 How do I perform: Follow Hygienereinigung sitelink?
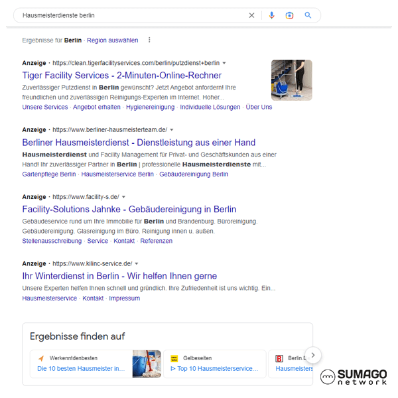[151, 107]
